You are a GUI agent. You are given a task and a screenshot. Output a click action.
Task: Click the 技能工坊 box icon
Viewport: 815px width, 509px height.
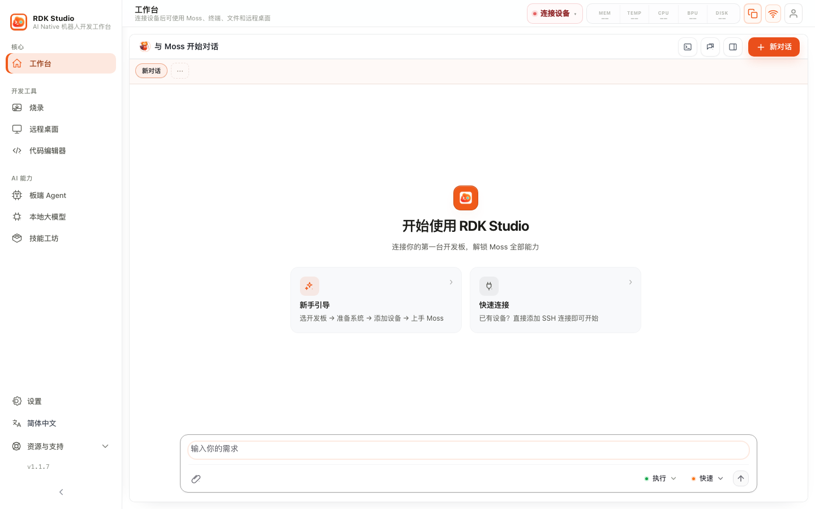[17, 238]
